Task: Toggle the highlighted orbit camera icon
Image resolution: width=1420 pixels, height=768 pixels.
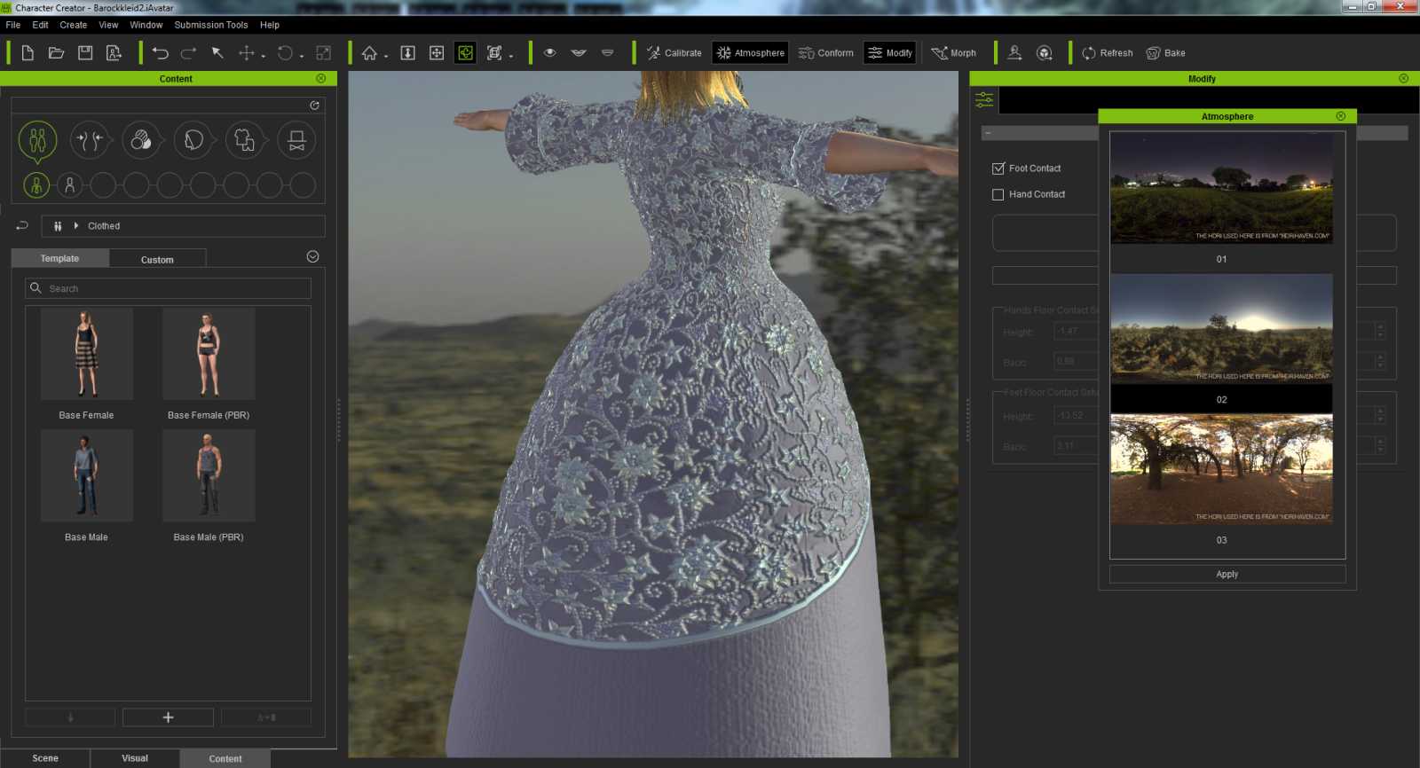Action: coord(465,53)
